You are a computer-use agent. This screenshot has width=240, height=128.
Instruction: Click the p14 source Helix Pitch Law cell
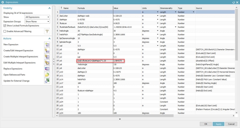215,79
